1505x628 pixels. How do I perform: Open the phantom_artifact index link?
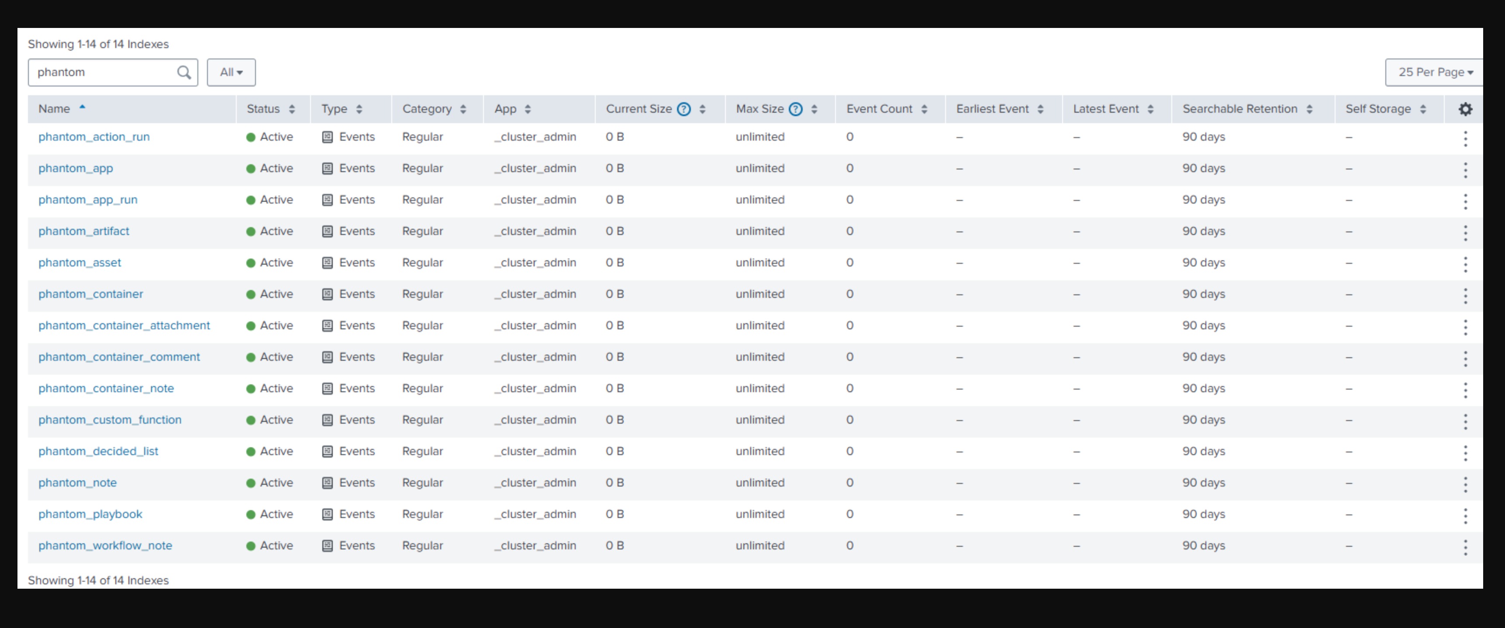pyautogui.click(x=84, y=231)
